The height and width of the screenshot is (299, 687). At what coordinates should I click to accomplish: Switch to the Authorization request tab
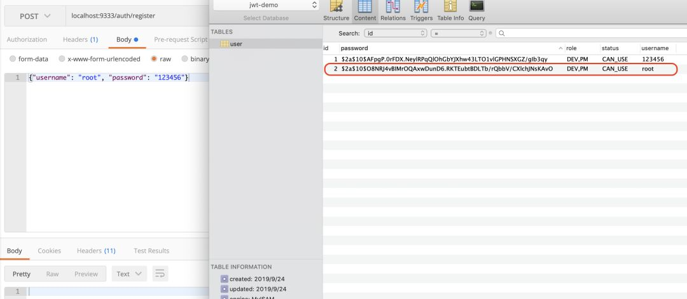[x=27, y=39]
